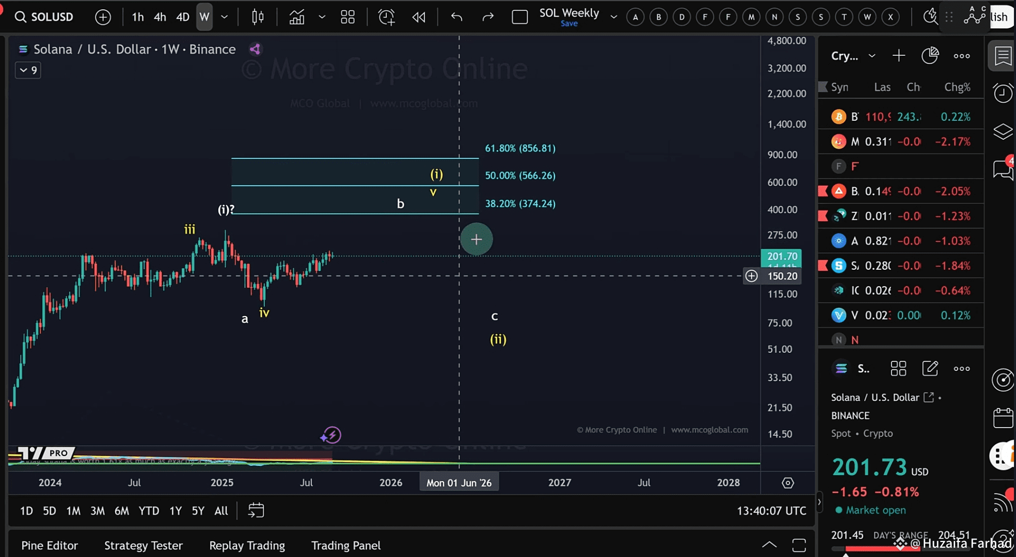The image size is (1016, 557).
Task: Click the circled D layout button
Action: point(681,17)
